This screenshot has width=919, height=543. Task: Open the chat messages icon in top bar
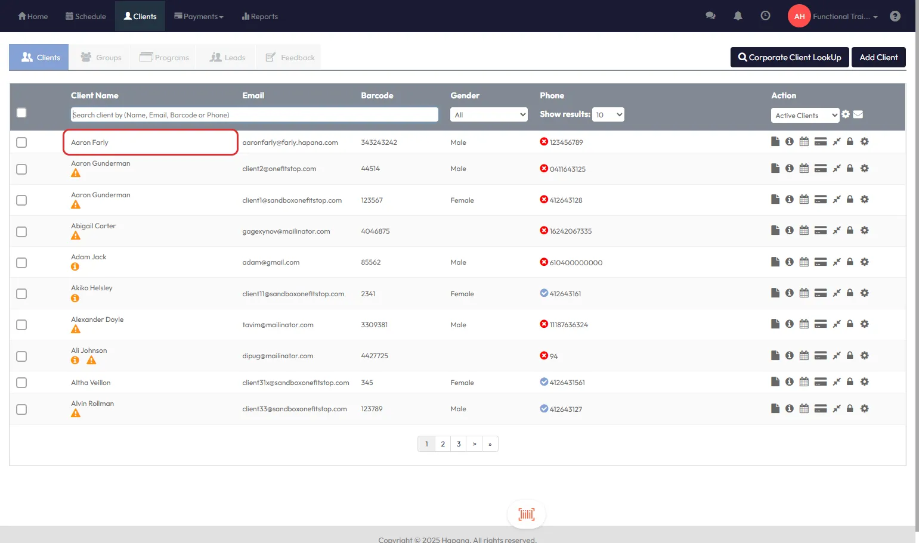coord(710,16)
